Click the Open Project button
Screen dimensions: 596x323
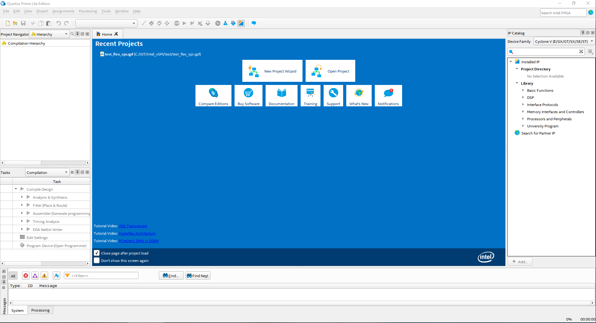[x=330, y=71]
